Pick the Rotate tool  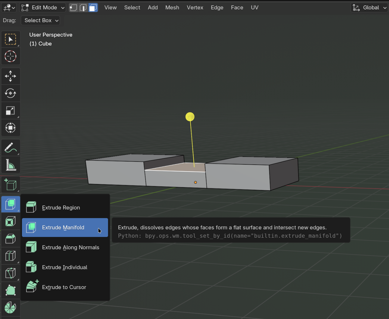(x=11, y=93)
